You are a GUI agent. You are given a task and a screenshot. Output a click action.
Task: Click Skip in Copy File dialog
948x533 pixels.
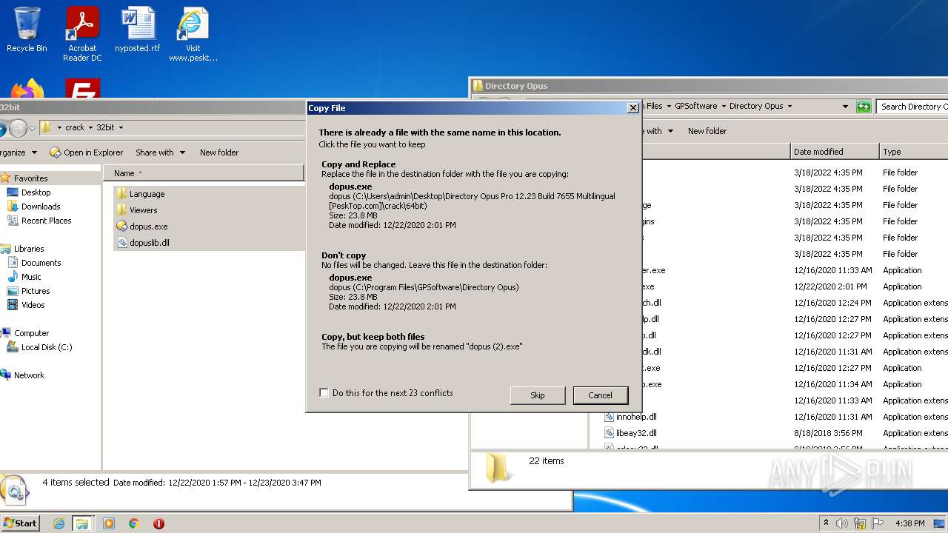(538, 395)
